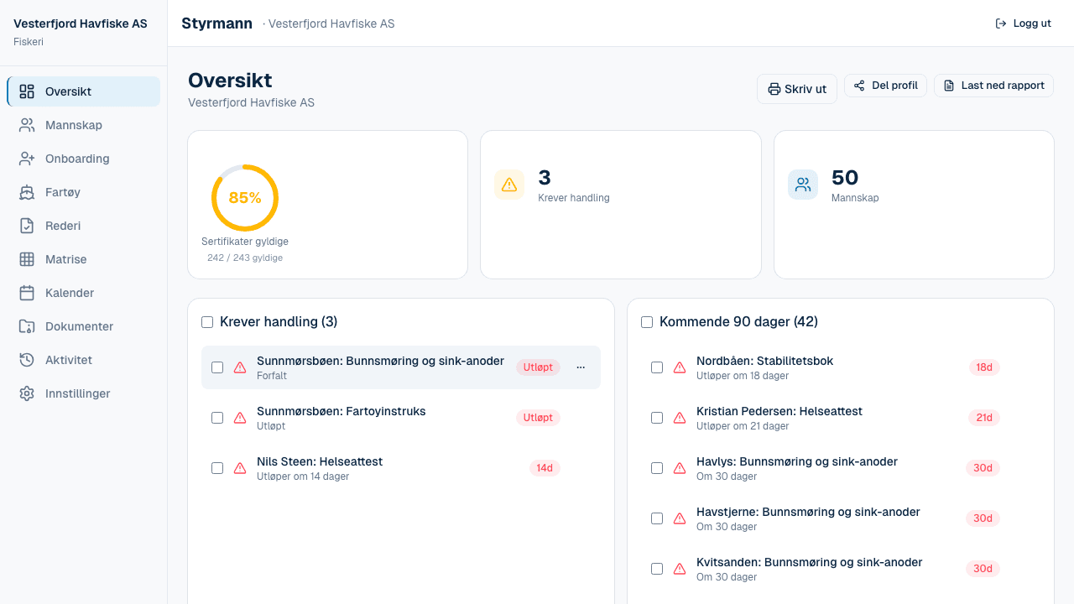Viewport: 1074px width, 604px height.
Task: Click the Fartøy ship icon
Action: point(27,192)
